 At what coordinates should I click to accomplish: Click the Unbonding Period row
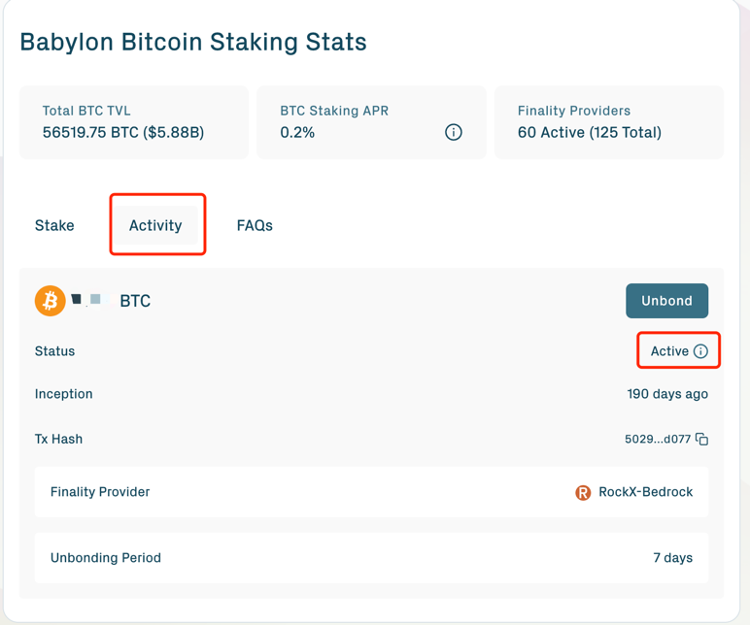pyautogui.click(x=371, y=558)
